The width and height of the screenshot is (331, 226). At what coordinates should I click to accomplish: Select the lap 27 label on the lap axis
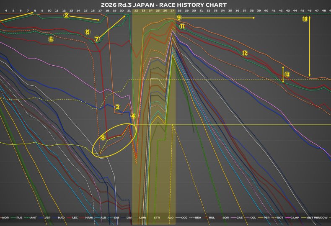click(172, 10)
